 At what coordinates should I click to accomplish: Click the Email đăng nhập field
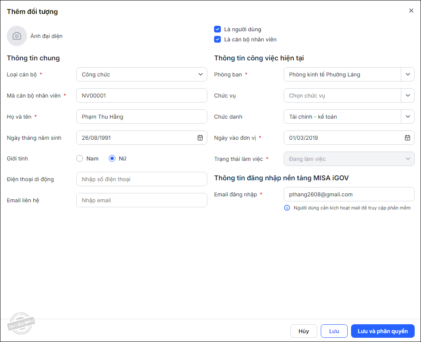pyautogui.click(x=349, y=194)
